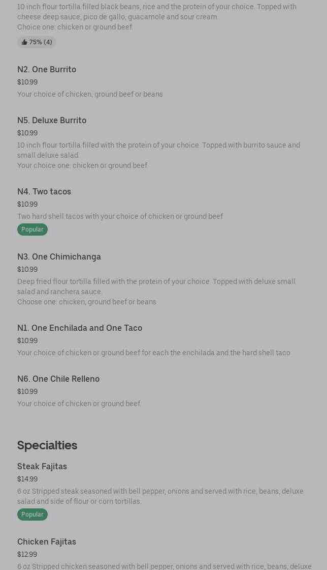Click the One Chile Relleno description
The image size is (327, 570).
click(79, 404)
